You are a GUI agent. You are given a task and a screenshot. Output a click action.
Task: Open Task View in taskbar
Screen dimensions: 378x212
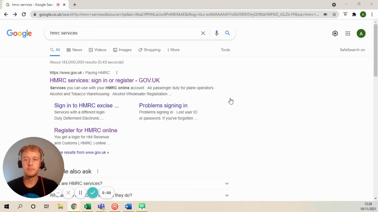pos(46,206)
